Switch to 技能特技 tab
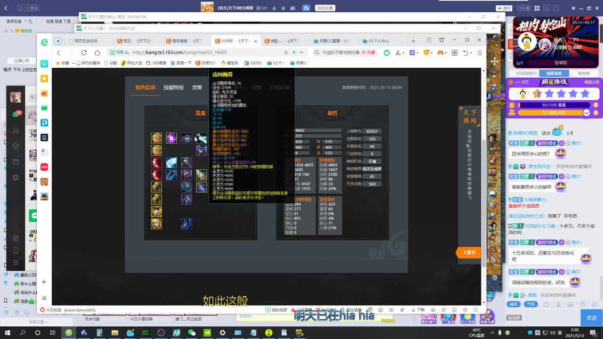The width and height of the screenshot is (603, 339). point(173,88)
